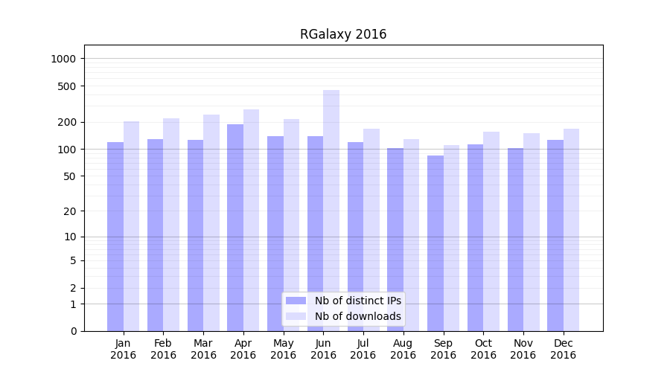Screen dimensions: 670x372
Task: Select the 'Dec 2016' x-axis label
Action: 563,349
